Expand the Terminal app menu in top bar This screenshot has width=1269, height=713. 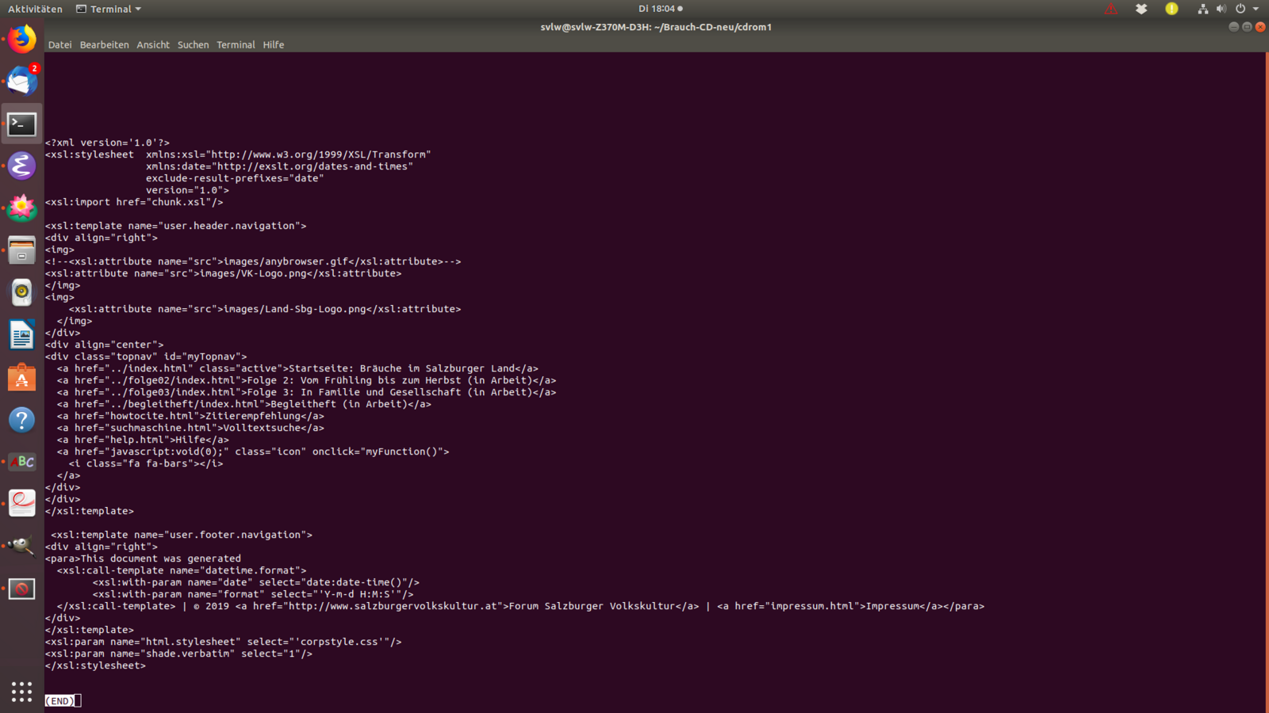[109, 9]
